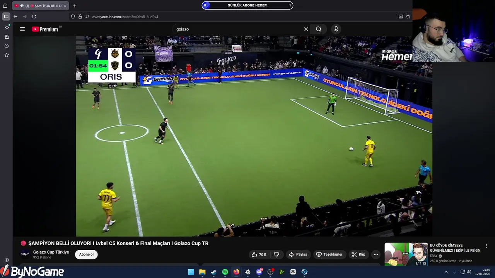Close the ŞAMPİYON BELLİ OLUYOR tab
This screenshot has height=278, width=495.
point(65,6)
